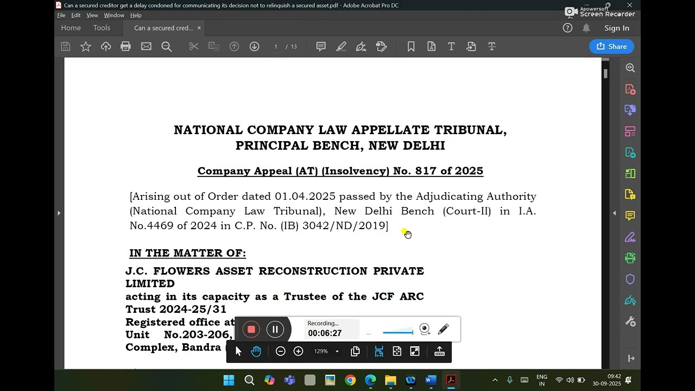Go to the previous page arrow
Screen dimensions: 695x391
234,47
